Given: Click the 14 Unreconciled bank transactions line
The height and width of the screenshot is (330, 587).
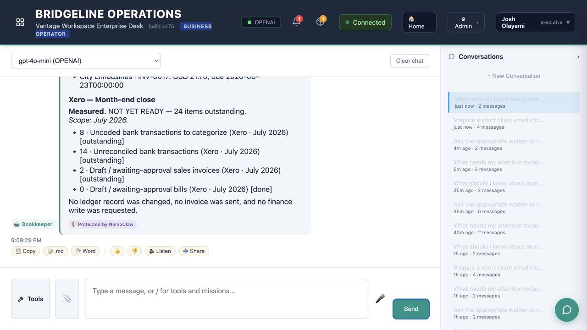Looking at the screenshot, I should tap(170, 155).
